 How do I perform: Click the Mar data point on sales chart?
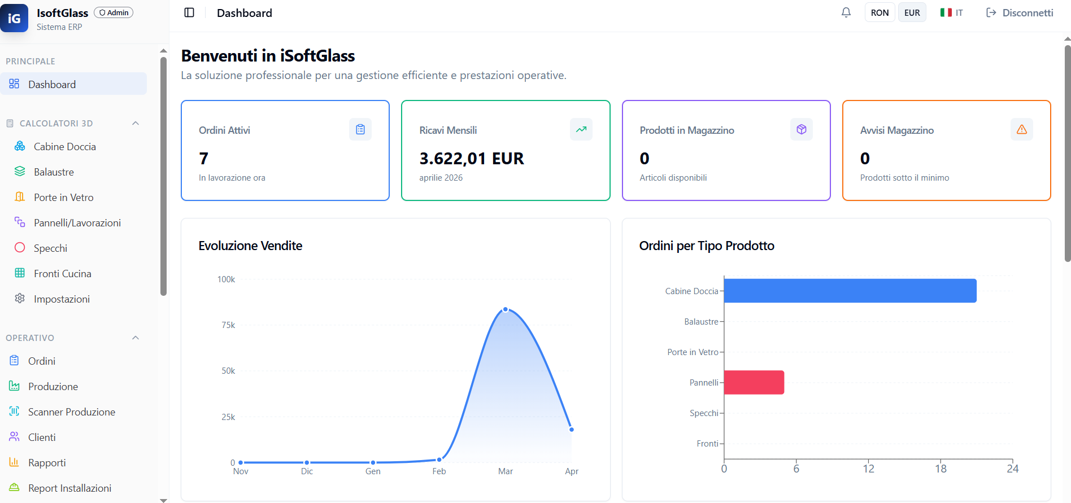(x=506, y=309)
